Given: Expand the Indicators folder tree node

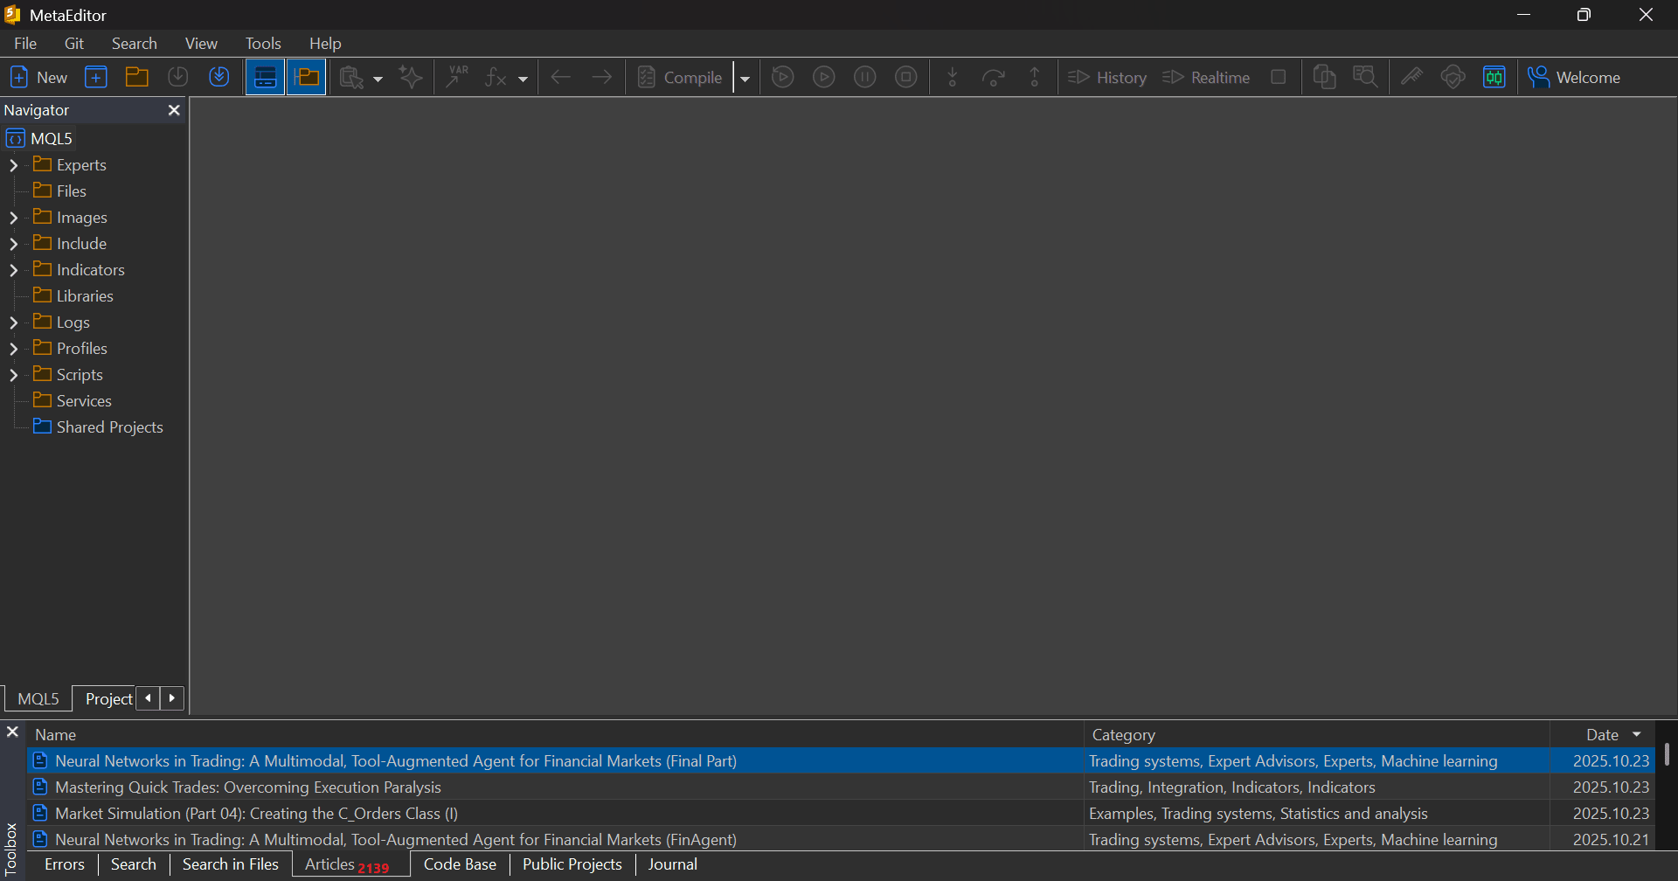Looking at the screenshot, I should click(x=13, y=270).
